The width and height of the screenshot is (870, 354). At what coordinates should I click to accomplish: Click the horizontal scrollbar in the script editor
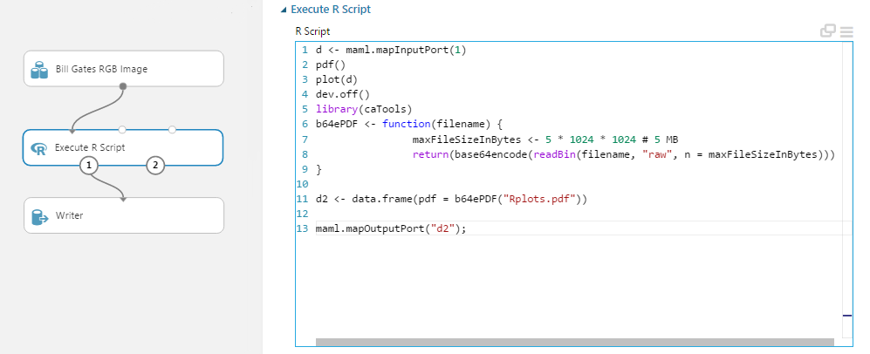[575, 342]
